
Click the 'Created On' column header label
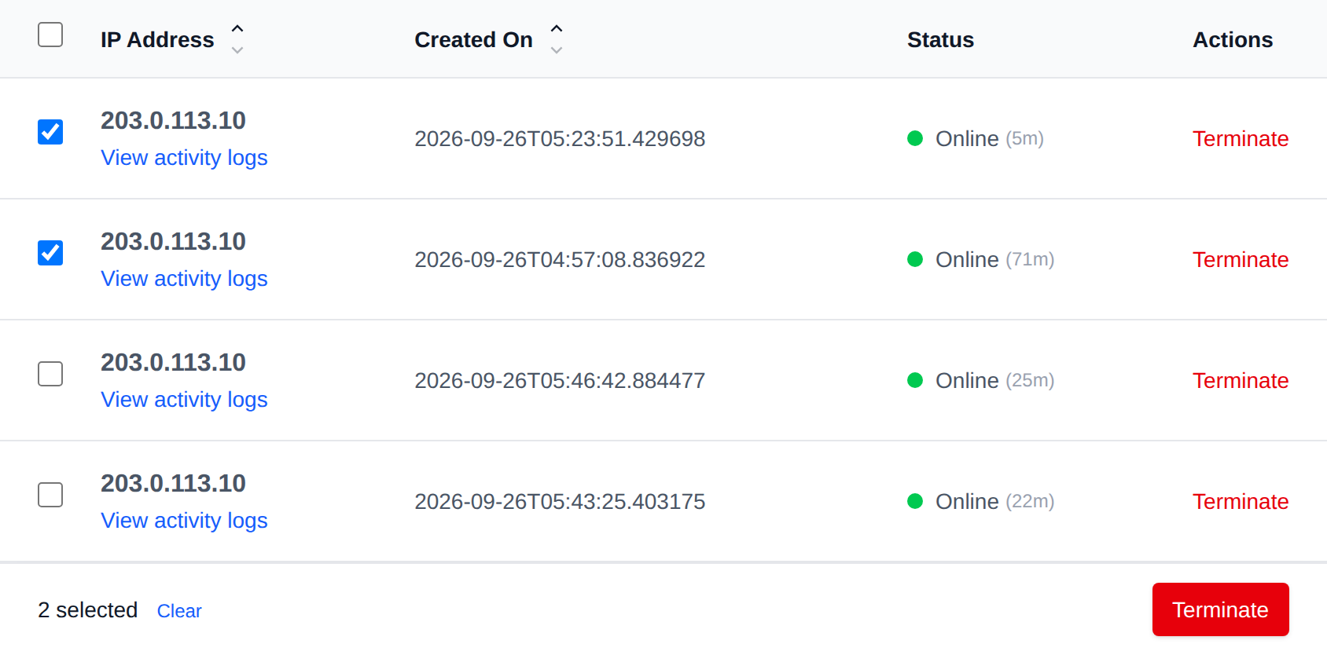point(473,40)
